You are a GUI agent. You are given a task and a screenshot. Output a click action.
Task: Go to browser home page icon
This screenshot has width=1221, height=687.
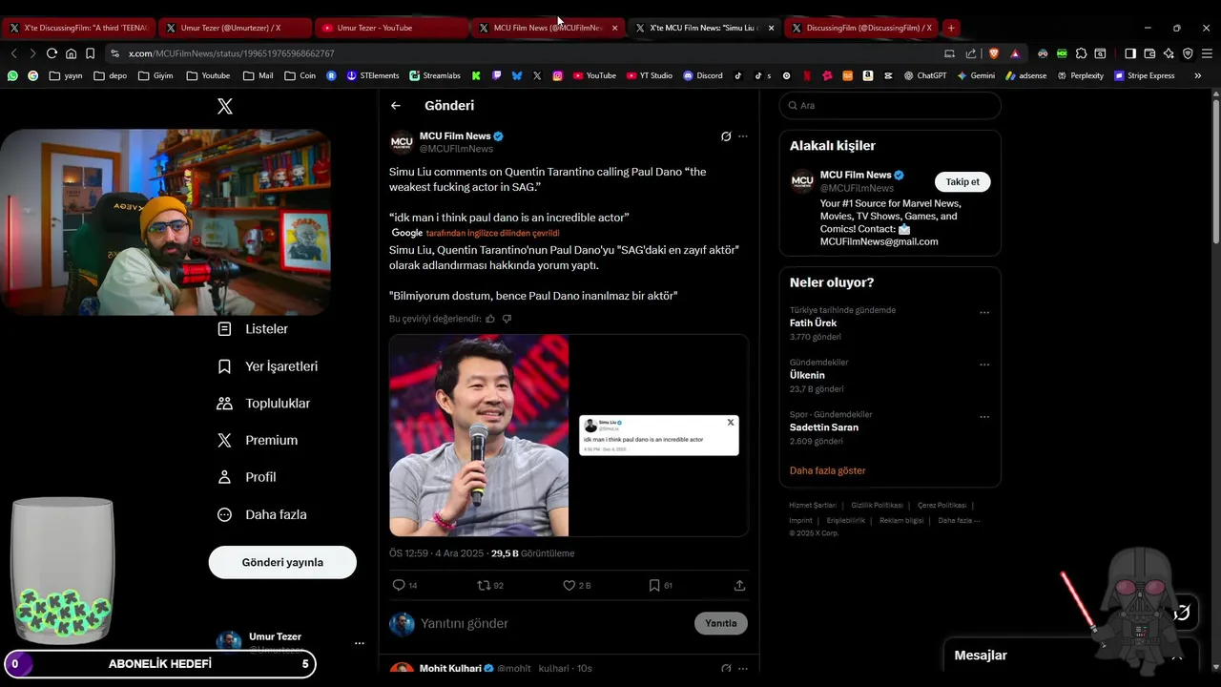point(71,53)
